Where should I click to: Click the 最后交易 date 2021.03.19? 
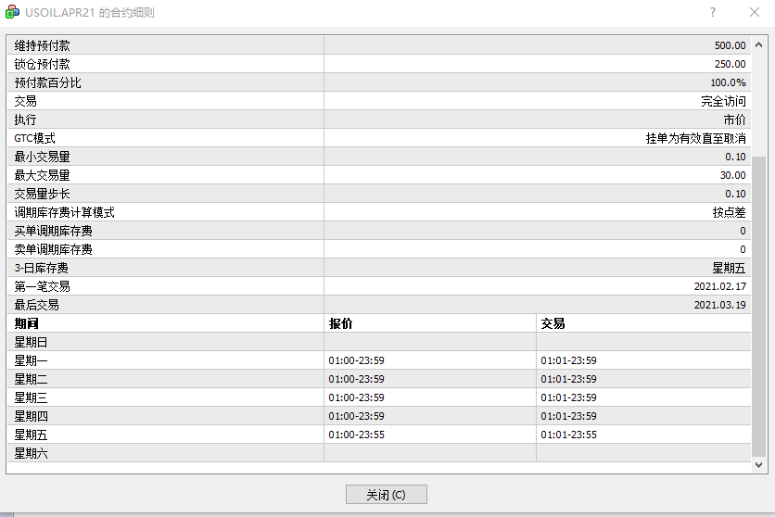pos(719,305)
